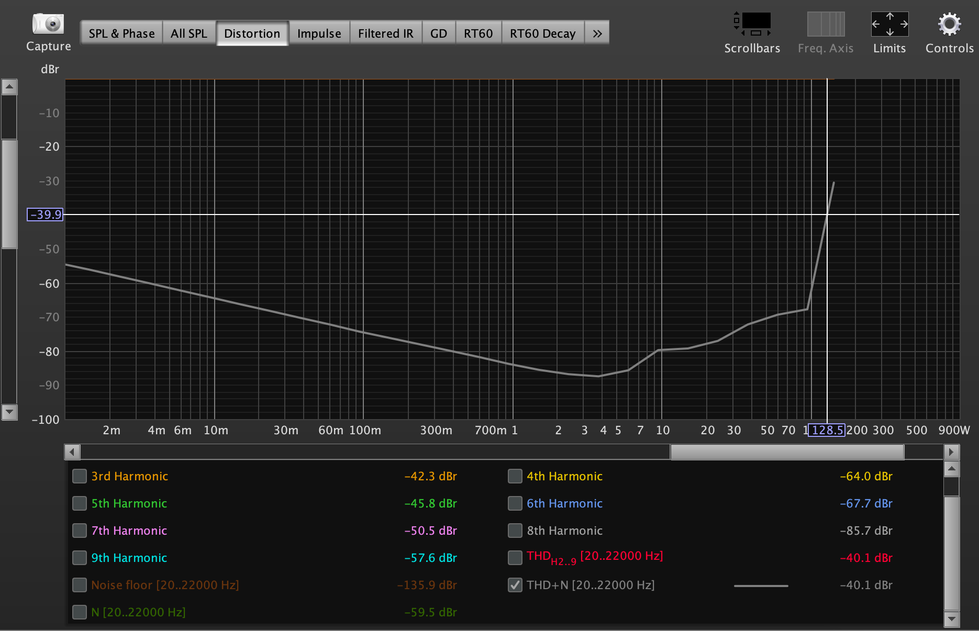Switch to the GD tab

439,33
